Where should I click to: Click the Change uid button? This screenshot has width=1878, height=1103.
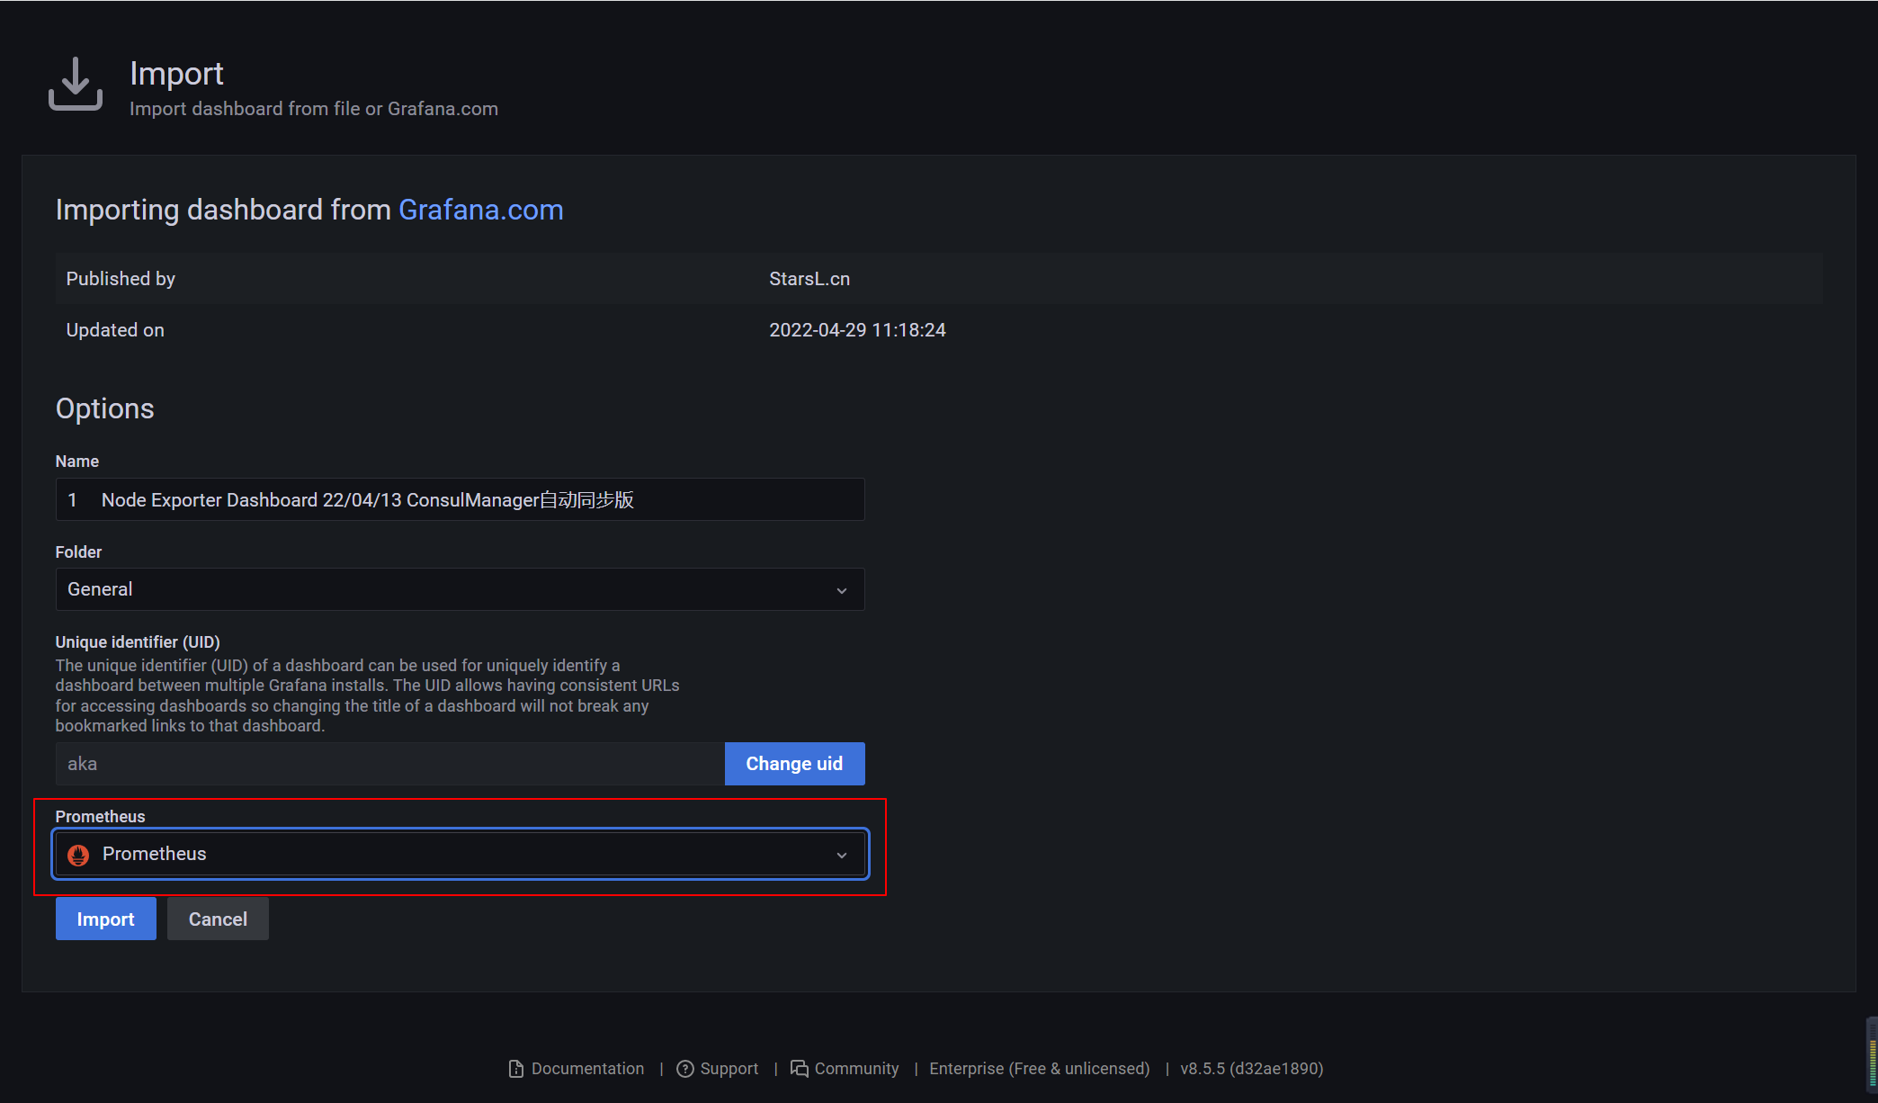pos(794,764)
